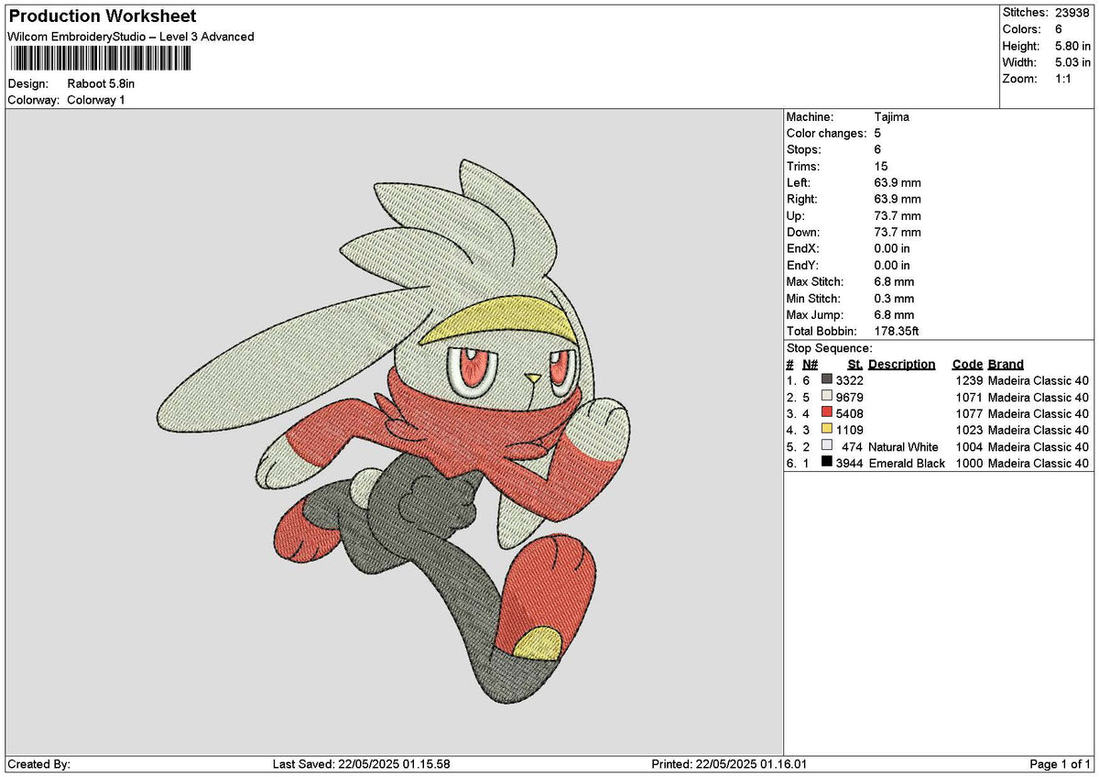Click the dark gray 3322 color swatch
Viewport: 1099px width, 777px height.
pos(827,380)
